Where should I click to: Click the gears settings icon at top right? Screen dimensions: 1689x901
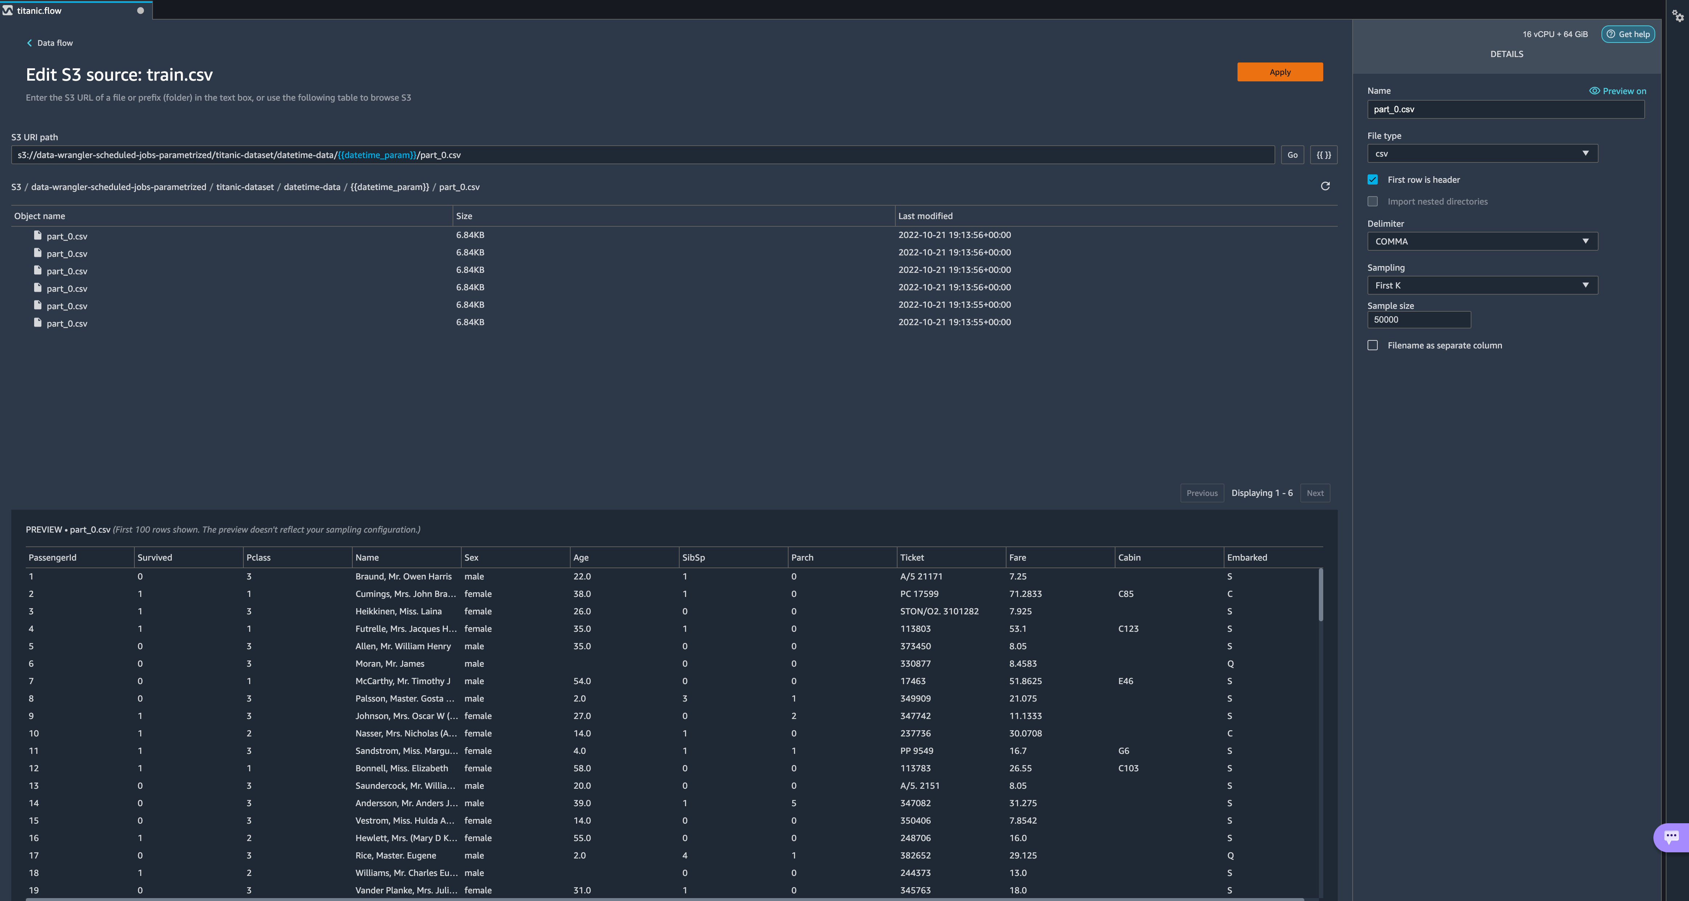coord(1677,16)
